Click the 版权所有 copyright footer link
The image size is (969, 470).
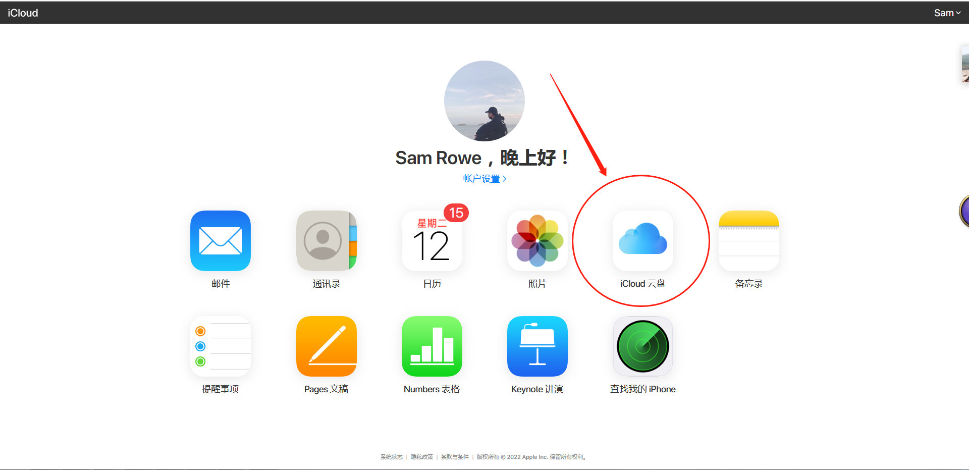tap(531, 457)
